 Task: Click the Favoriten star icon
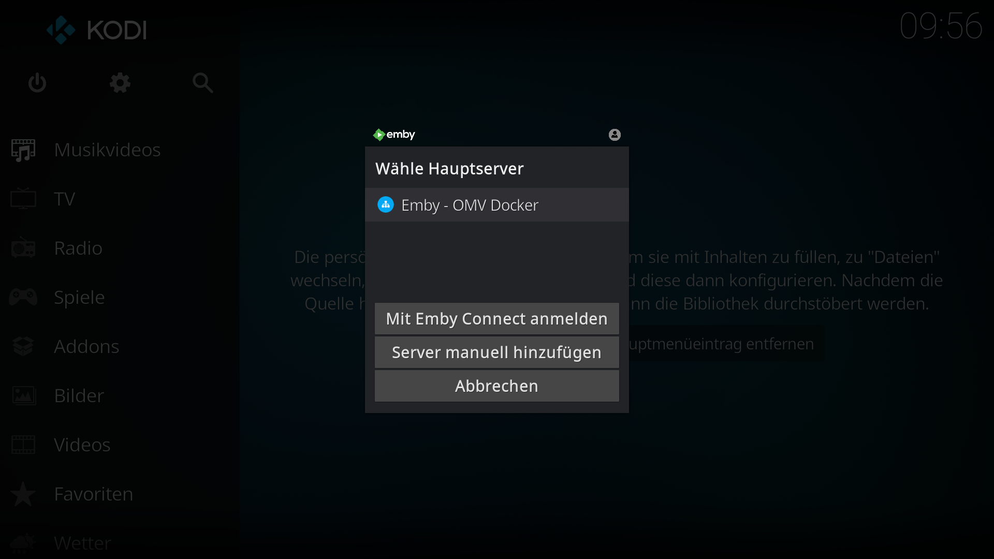click(x=23, y=494)
